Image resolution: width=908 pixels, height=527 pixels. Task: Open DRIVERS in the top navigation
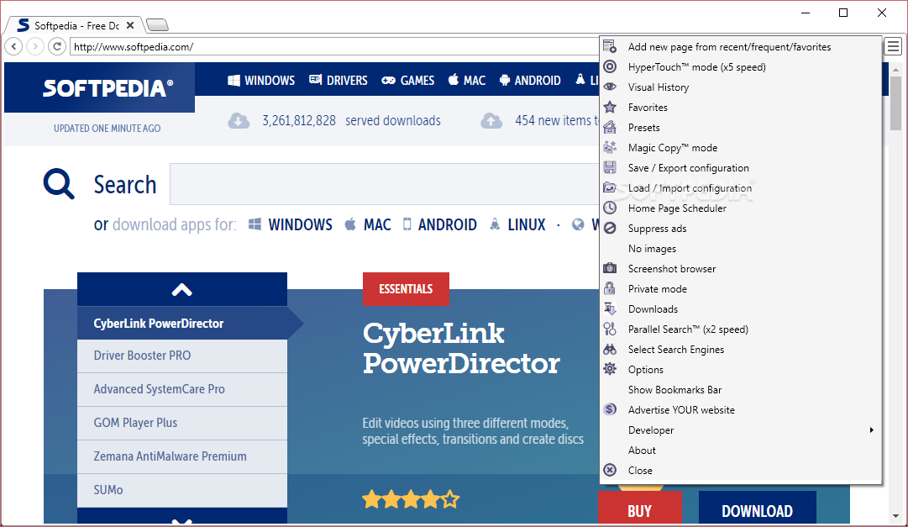[x=339, y=80]
